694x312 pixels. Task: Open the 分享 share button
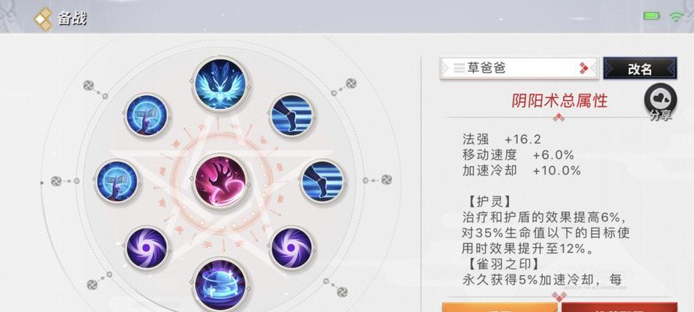(660, 102)
